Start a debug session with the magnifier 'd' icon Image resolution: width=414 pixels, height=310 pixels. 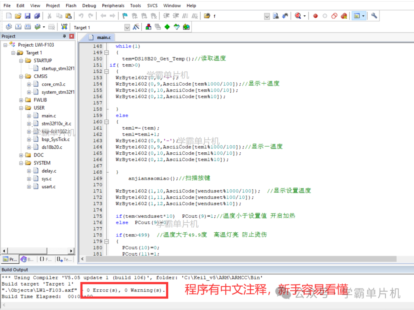tap(298, 16)
